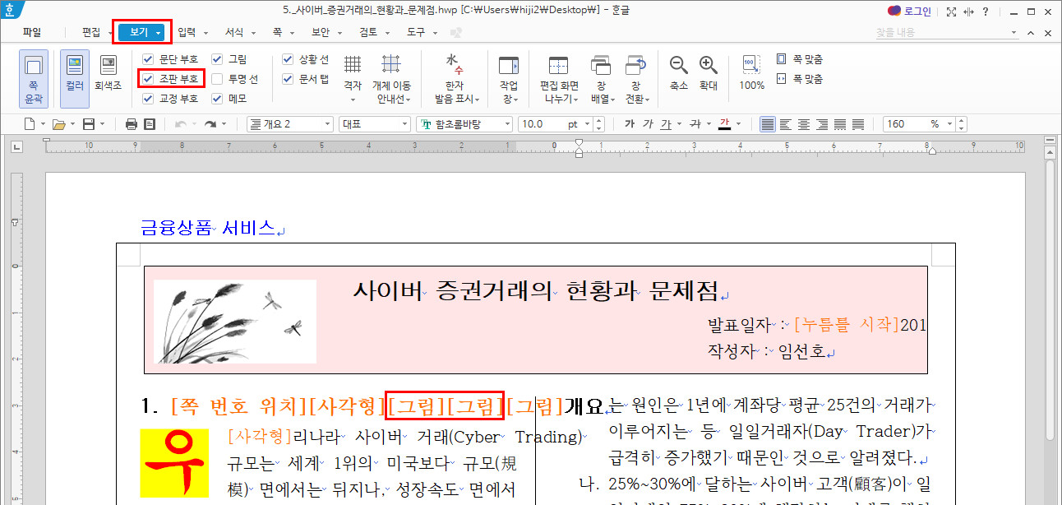Expand the search box 찾을 내용 dropdown arrow

coord(1014,33)
